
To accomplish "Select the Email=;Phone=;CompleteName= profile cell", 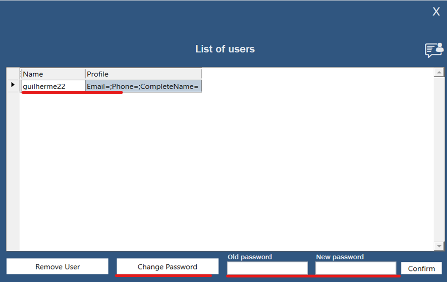I will click(143, 86).
